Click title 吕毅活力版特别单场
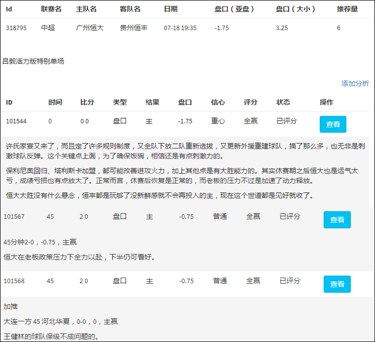 [33, 61]
